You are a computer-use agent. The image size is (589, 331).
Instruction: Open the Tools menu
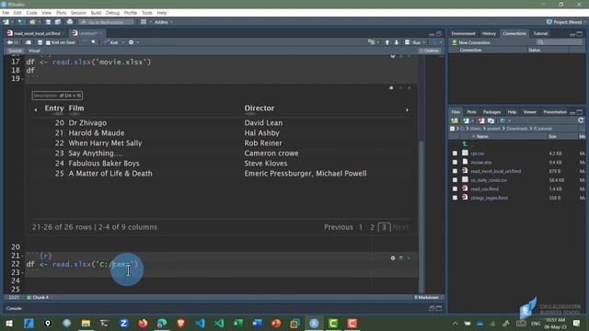[147, 13]
